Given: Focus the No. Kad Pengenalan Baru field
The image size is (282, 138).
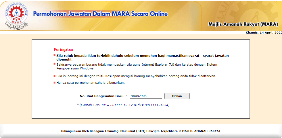Looking at the screenshot, I should [146, 96].
